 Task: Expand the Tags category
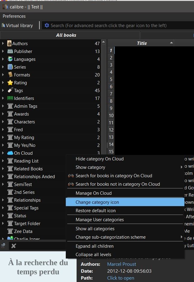tap(3, 90)
